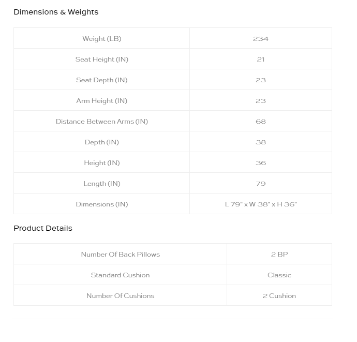357x342 pixels.
Task: Select the Height (IN) row label
Action: pos(102,163)
